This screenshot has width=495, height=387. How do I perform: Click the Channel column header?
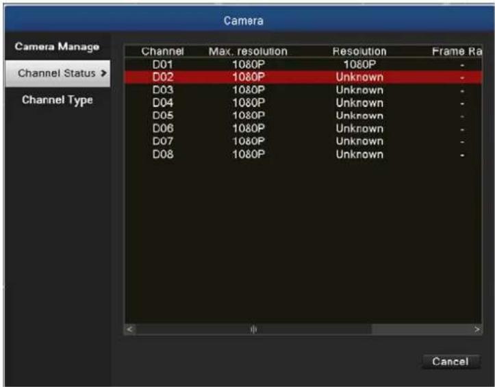click(x=162, y=51)
